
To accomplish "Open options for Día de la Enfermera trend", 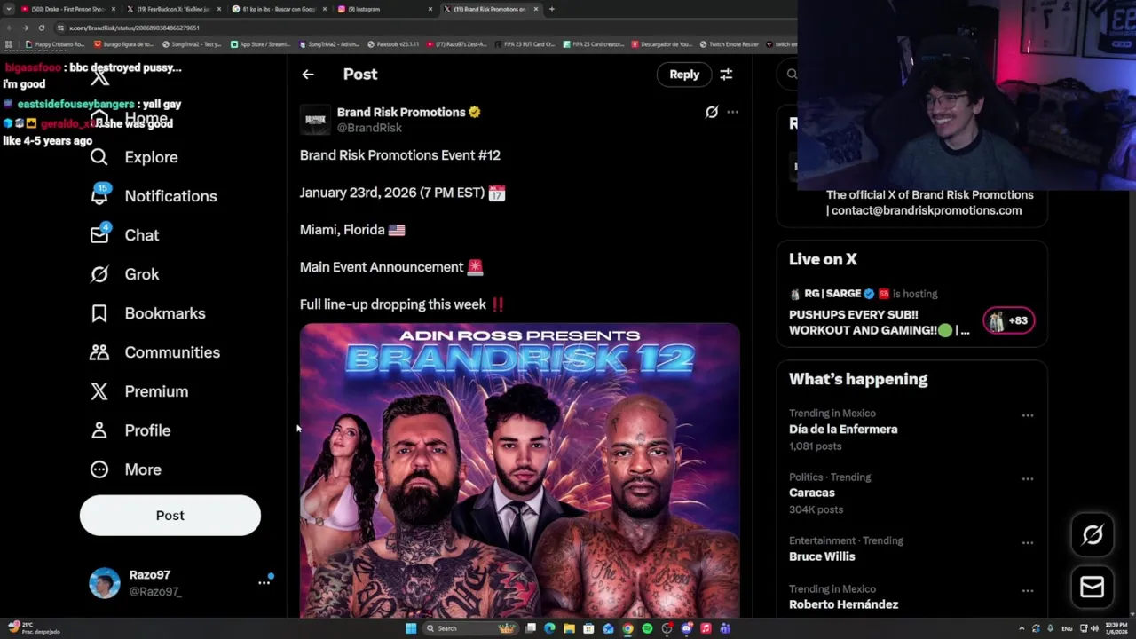I will pyautogui.click(x=1027, y=415).
